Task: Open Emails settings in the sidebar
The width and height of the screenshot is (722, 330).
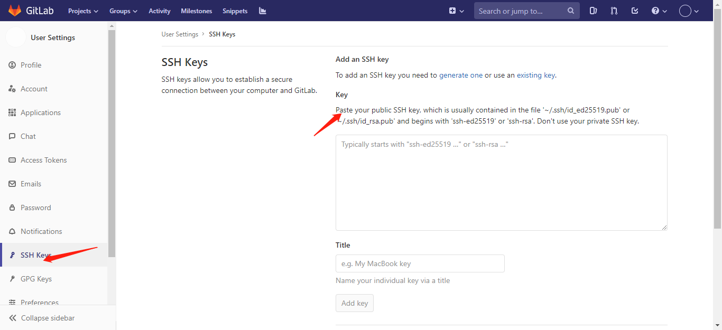Action: (54, 184)
